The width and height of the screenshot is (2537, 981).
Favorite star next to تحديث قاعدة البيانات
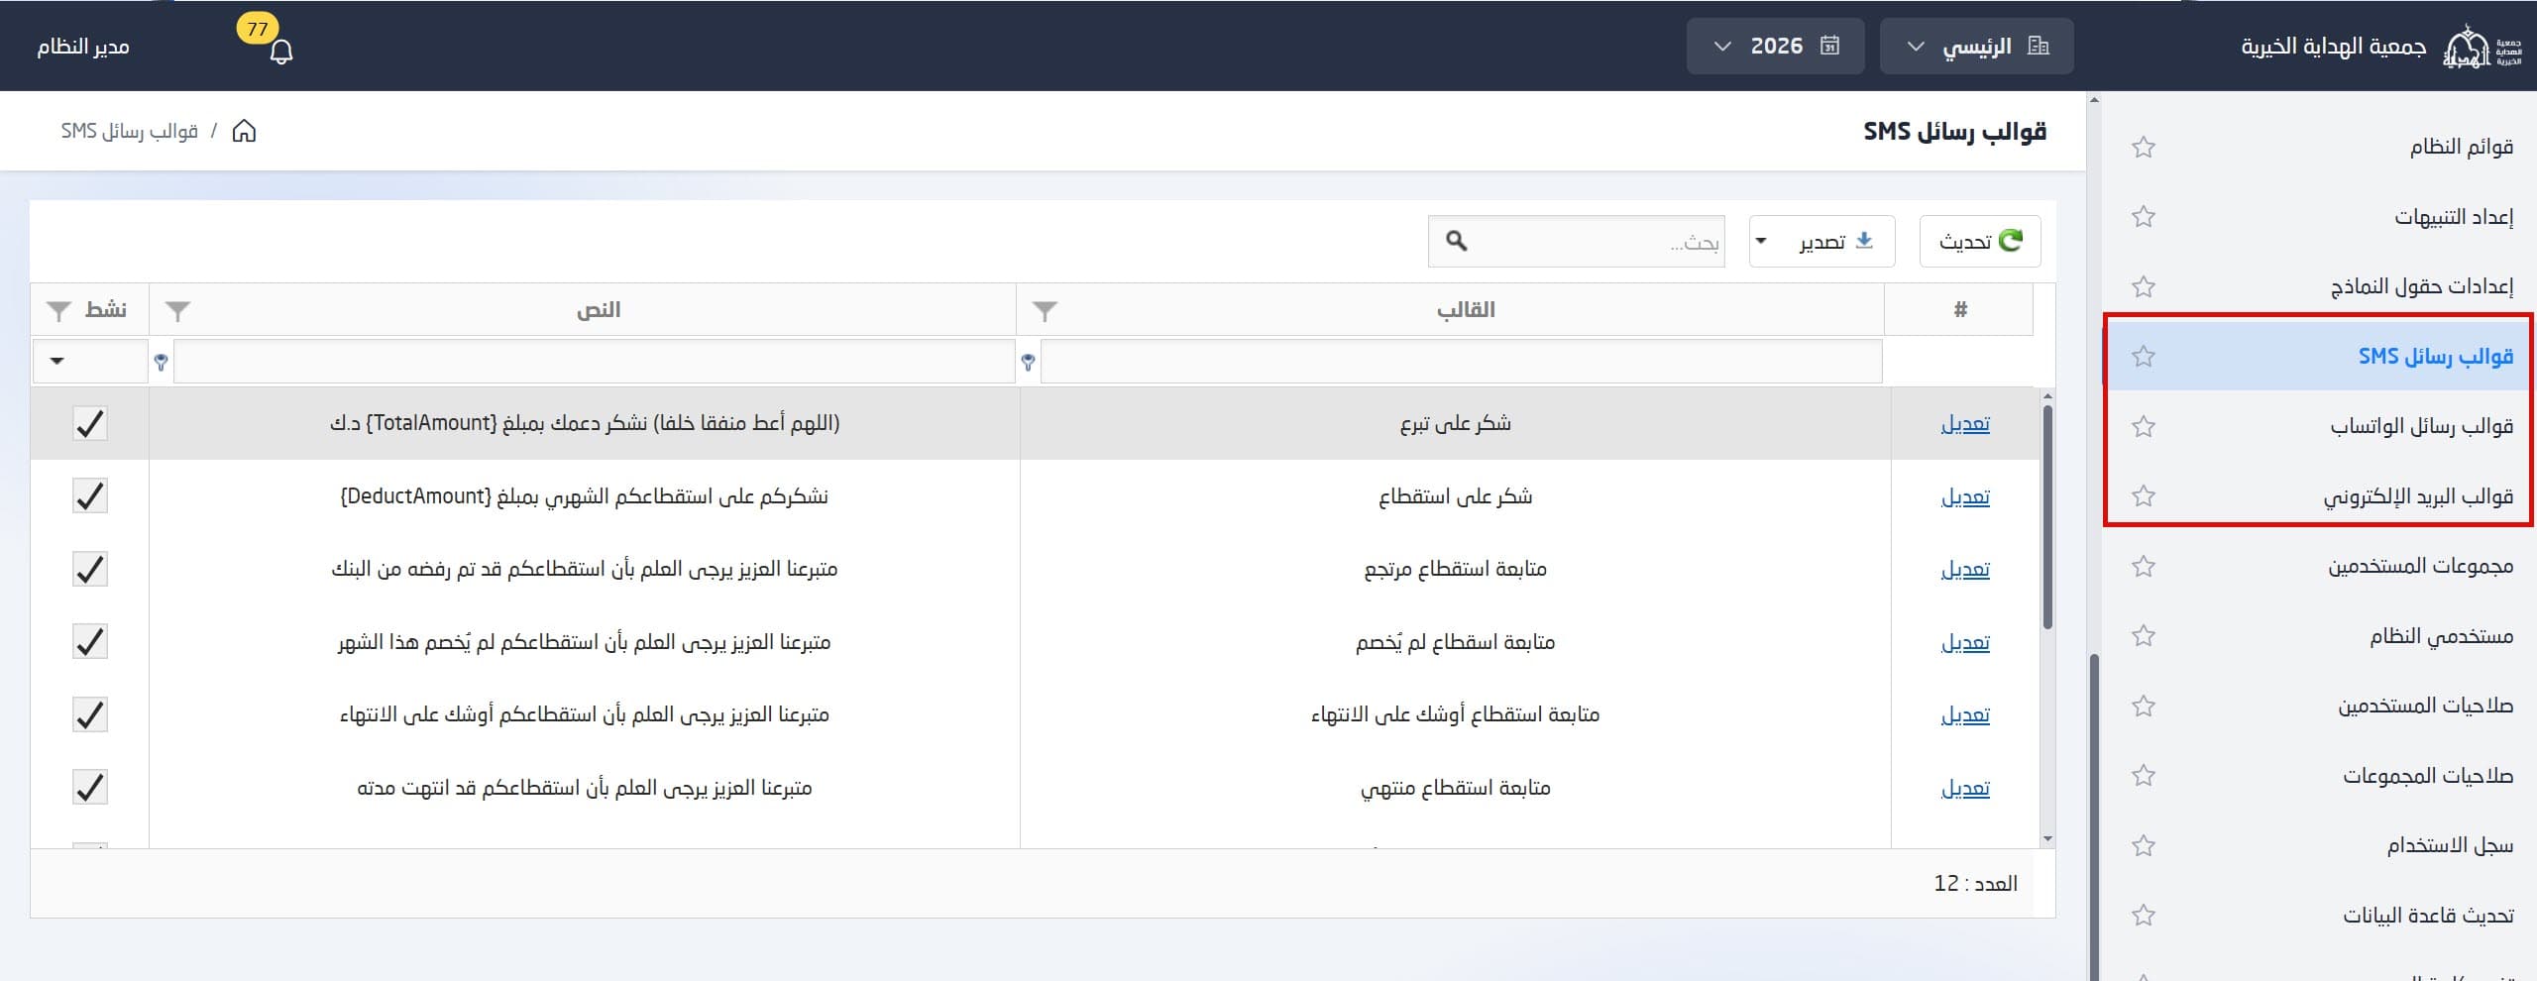(x=2144, y=915)
